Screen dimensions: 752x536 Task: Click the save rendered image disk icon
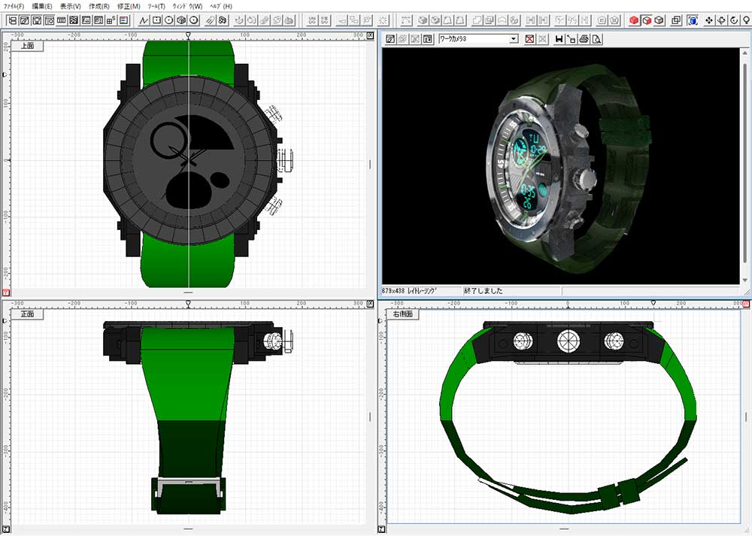[559, 39]
